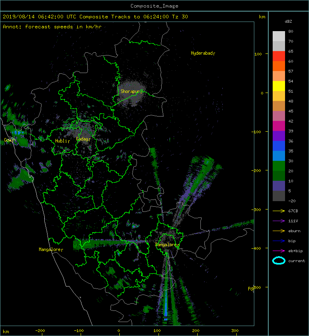Pick the magenta swatch in the dBZ scale

pyautogui.click(x=279, y=126)
